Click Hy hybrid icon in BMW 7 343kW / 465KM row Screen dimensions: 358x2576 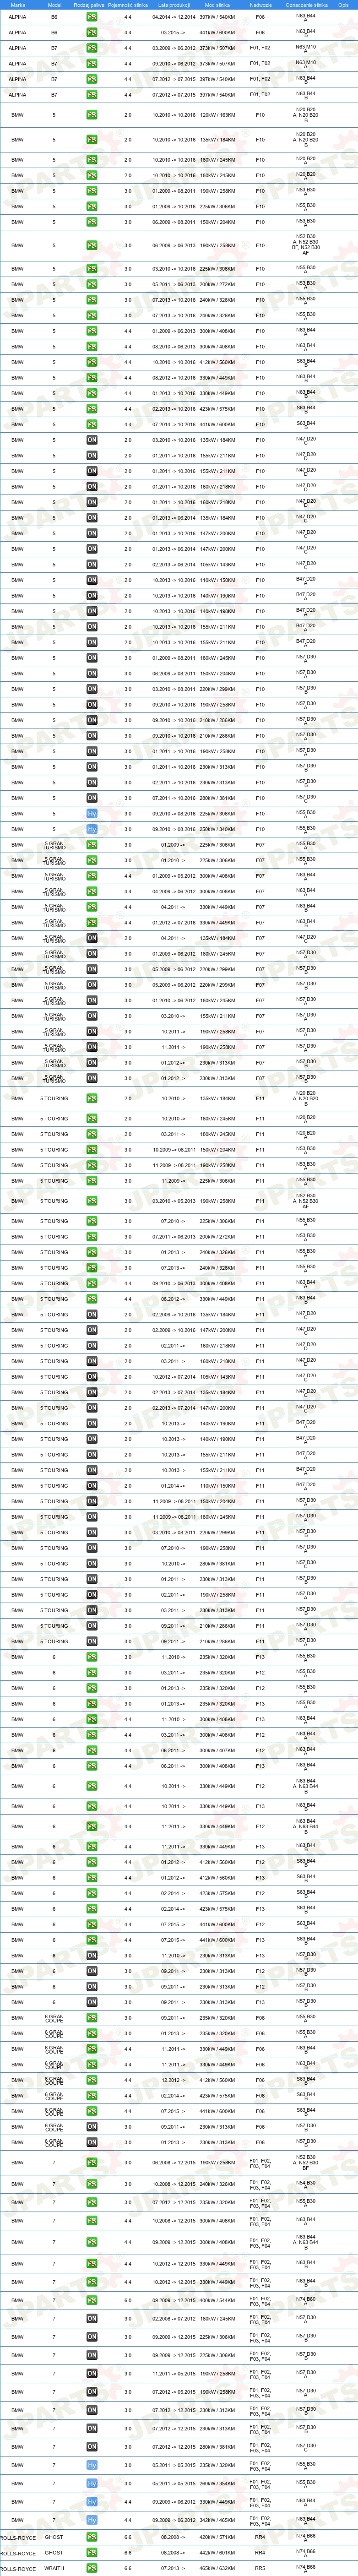[92, 2521]
